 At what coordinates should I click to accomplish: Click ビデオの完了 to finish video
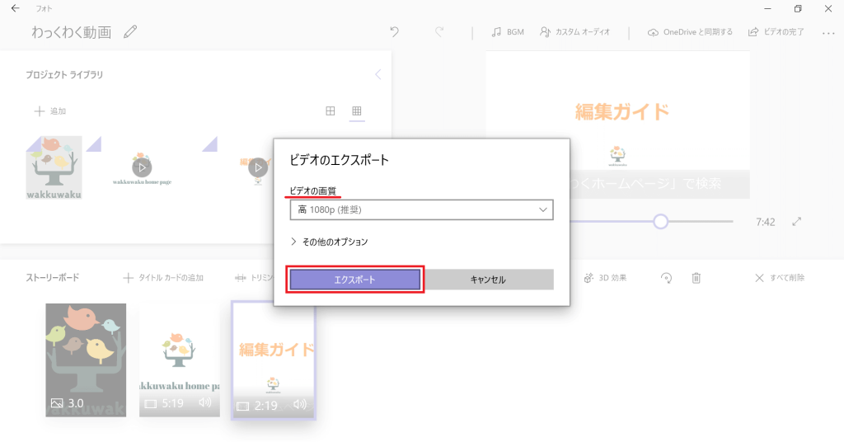pyautogui.click(x=778, y=32)
